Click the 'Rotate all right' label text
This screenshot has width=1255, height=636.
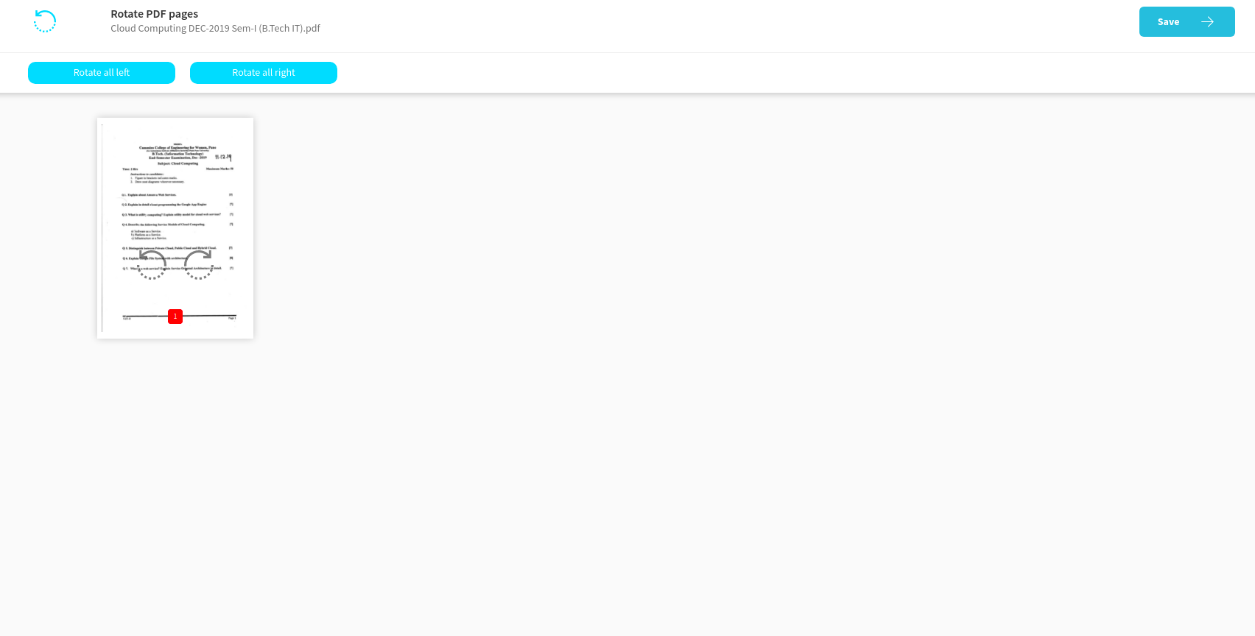(x=264, y=73)
